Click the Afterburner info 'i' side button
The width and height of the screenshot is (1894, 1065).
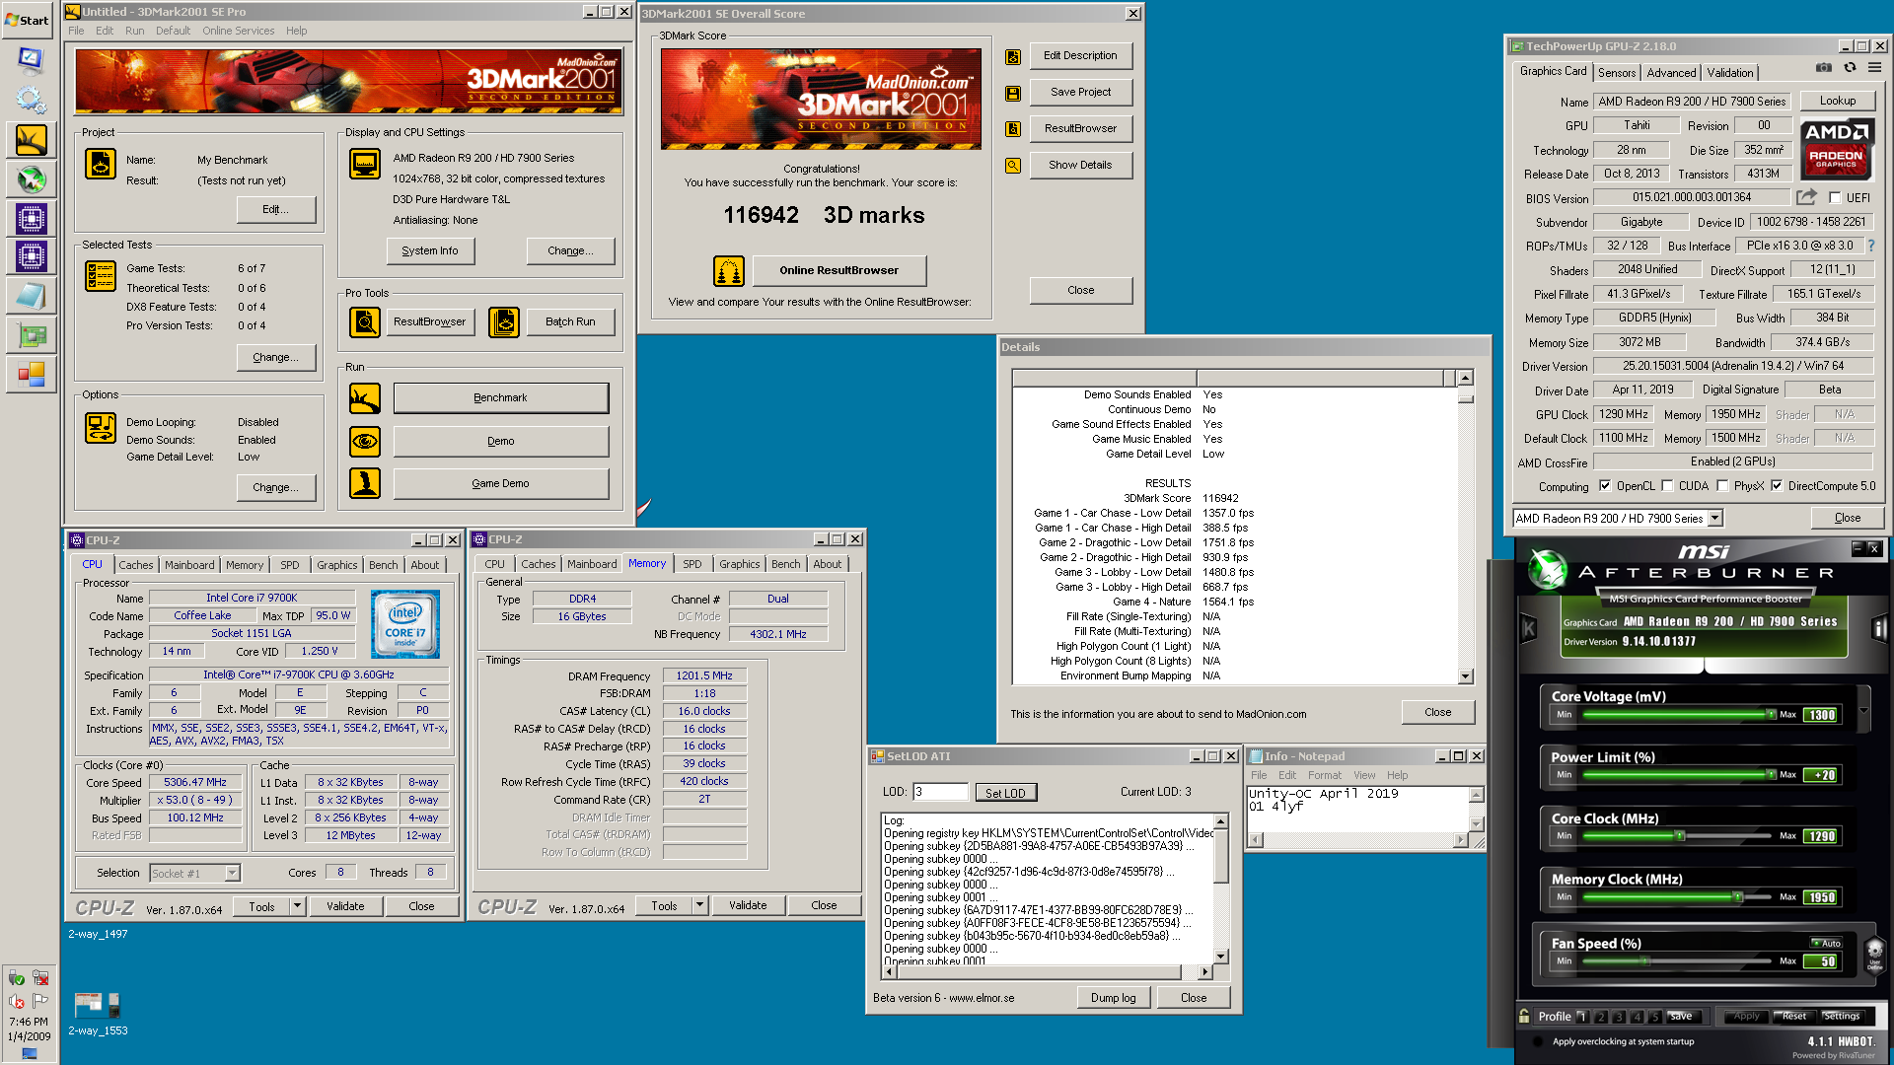(1879, 628)
